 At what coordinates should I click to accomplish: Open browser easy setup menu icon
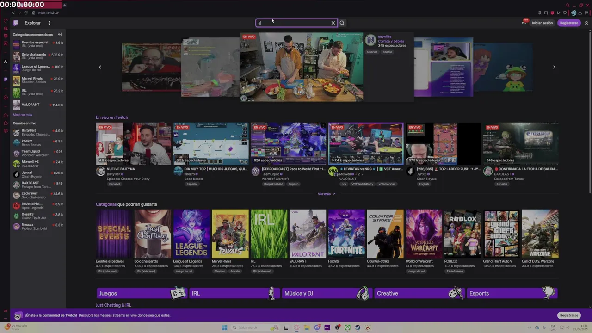pos(586,13)
